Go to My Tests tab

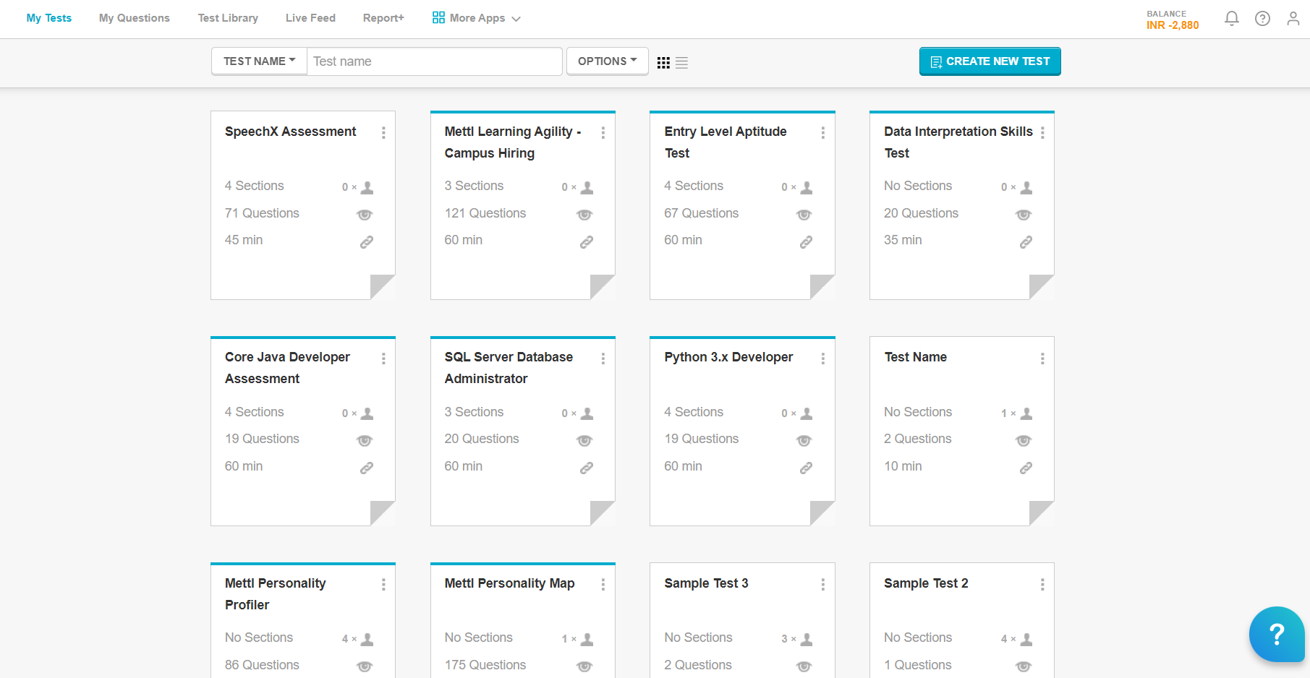point(49,18)
